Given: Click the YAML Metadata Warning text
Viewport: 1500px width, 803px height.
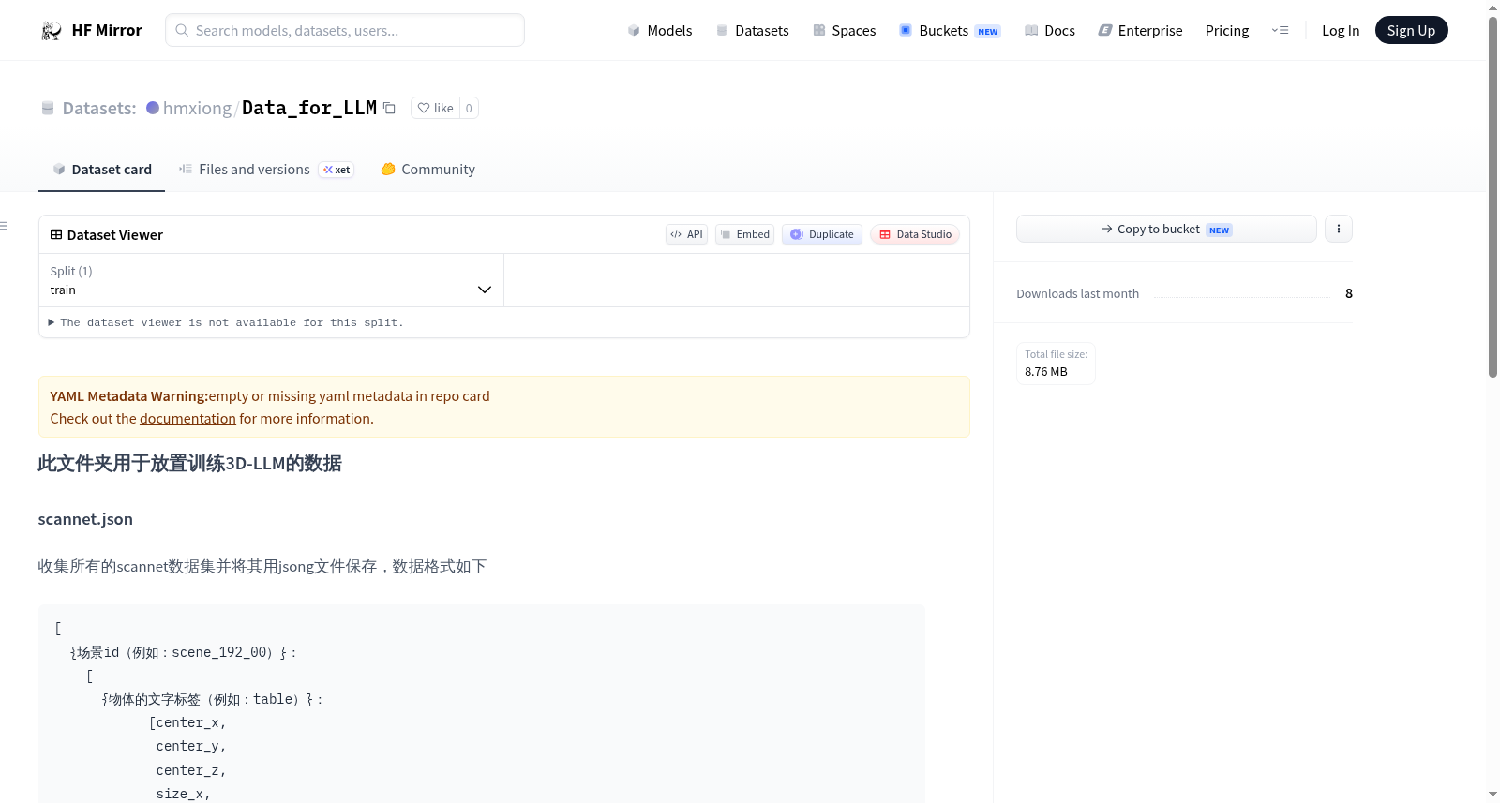Looking at the screenshot, I should (129, 396).
